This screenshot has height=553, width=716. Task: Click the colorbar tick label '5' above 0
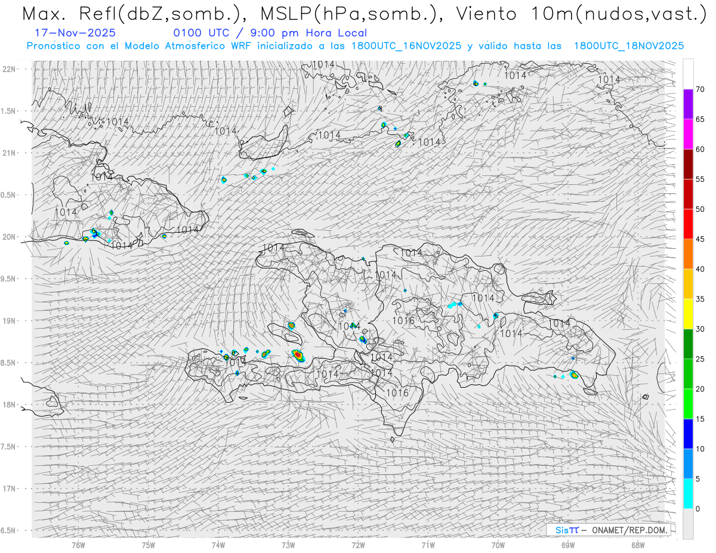point(698,479)
